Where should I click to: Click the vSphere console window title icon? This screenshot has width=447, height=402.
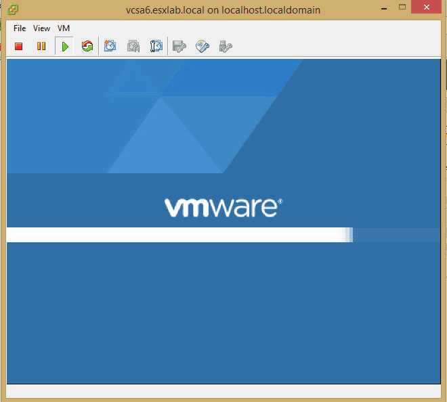point(13,9)
